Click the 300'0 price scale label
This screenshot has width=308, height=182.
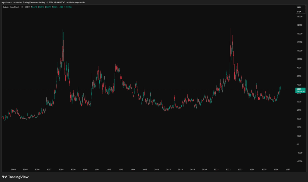click(x=299, y=119)
